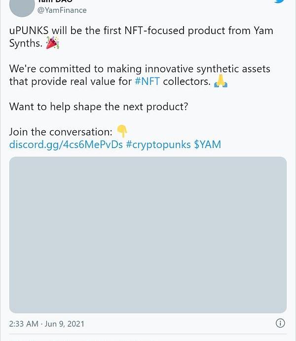The height and width of the screenshot is (341, 296).
Task: Open the @YamFinance handle
Action: click(62, 10)
